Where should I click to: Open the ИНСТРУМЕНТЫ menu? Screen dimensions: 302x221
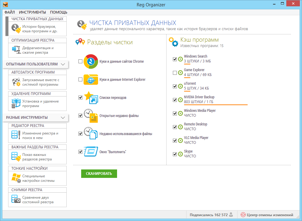32,12
